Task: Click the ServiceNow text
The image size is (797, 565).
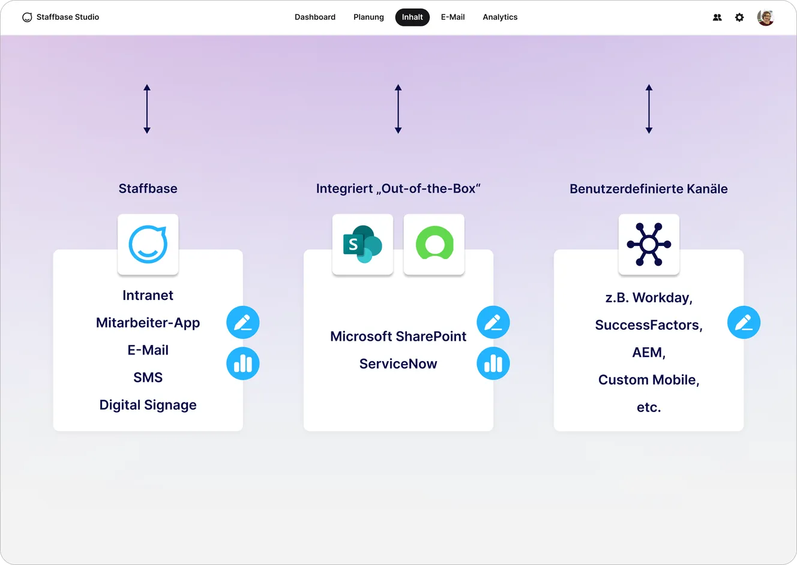Action: coord(398,363)
